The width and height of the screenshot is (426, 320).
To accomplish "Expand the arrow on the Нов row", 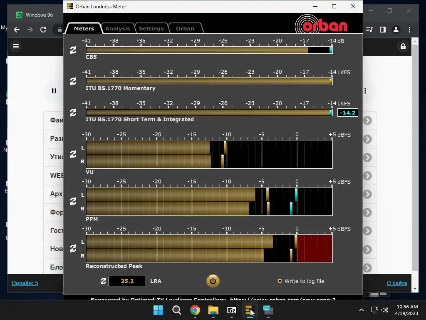I will [367, 250].
